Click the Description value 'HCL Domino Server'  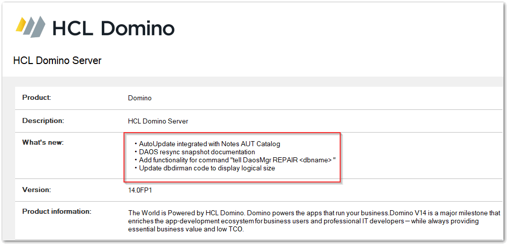click(x=158, y=121)
